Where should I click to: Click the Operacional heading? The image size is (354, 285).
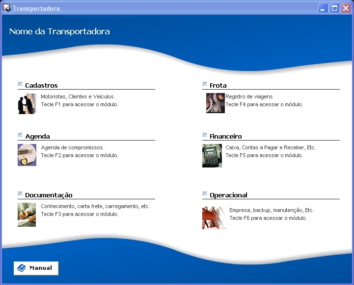tap(228, 195)
